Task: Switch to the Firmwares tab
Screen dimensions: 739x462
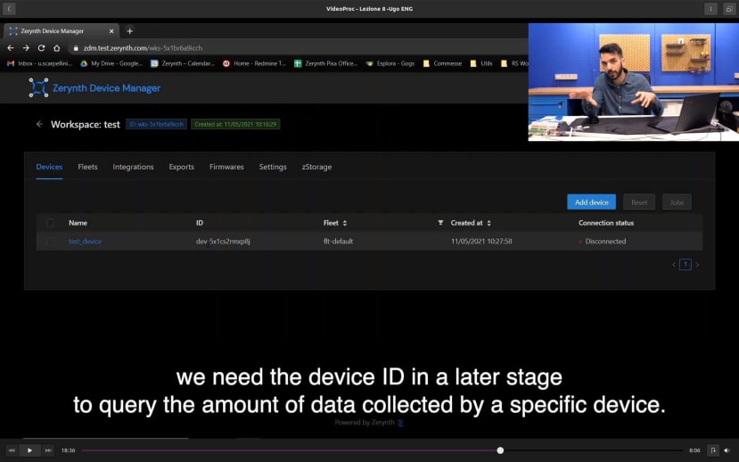Action: (226, 167)
